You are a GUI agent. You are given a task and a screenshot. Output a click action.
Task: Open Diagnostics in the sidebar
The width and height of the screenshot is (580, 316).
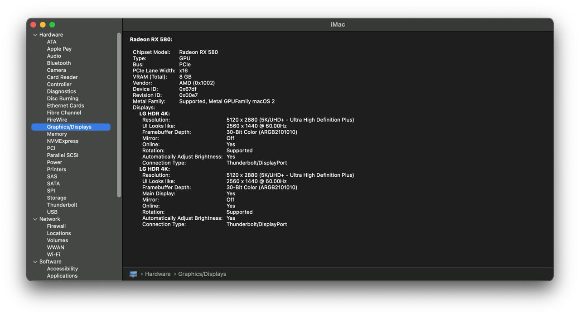[x=61, y=91]
